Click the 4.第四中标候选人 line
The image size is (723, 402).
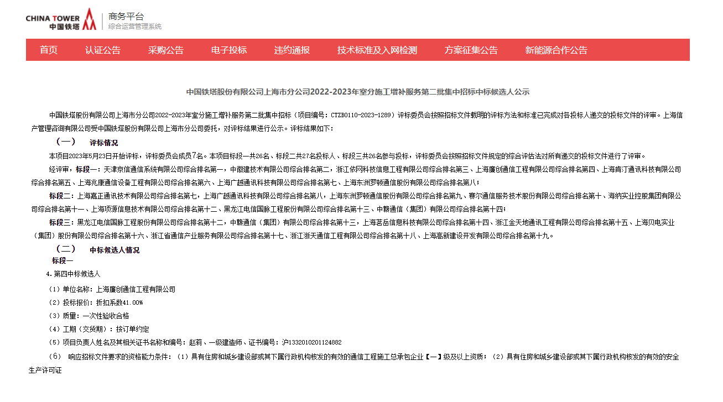click(74, 274)
